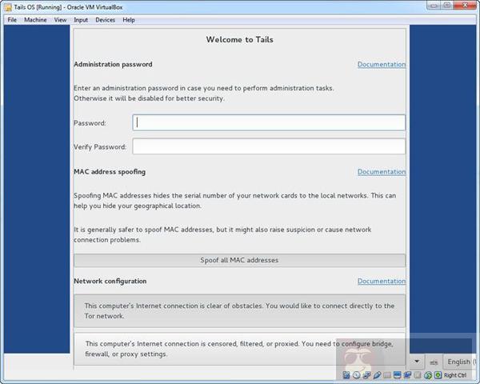Click the mouse integration status icon
The width and height of the screenshot is (480, 384).
pos(427,375)
